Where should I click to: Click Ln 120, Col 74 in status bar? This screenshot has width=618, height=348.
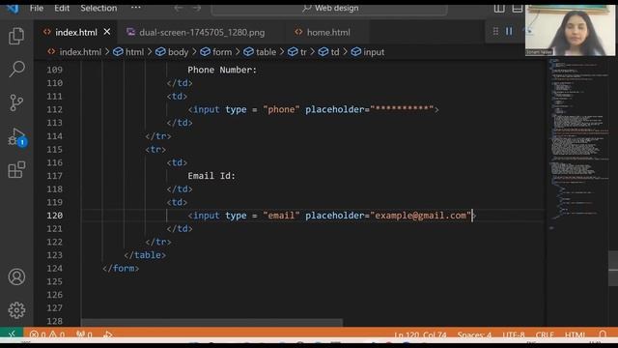tap(421, 335)
